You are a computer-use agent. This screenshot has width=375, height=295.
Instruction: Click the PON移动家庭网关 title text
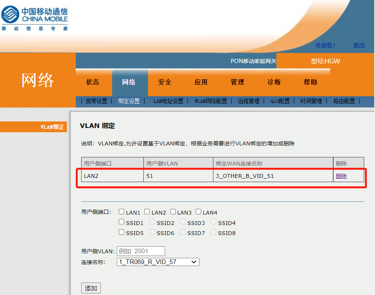coord(254,61)
